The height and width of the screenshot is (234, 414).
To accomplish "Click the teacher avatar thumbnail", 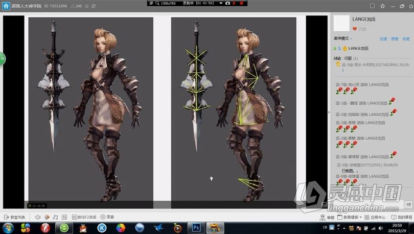I will tap(341, 23).
